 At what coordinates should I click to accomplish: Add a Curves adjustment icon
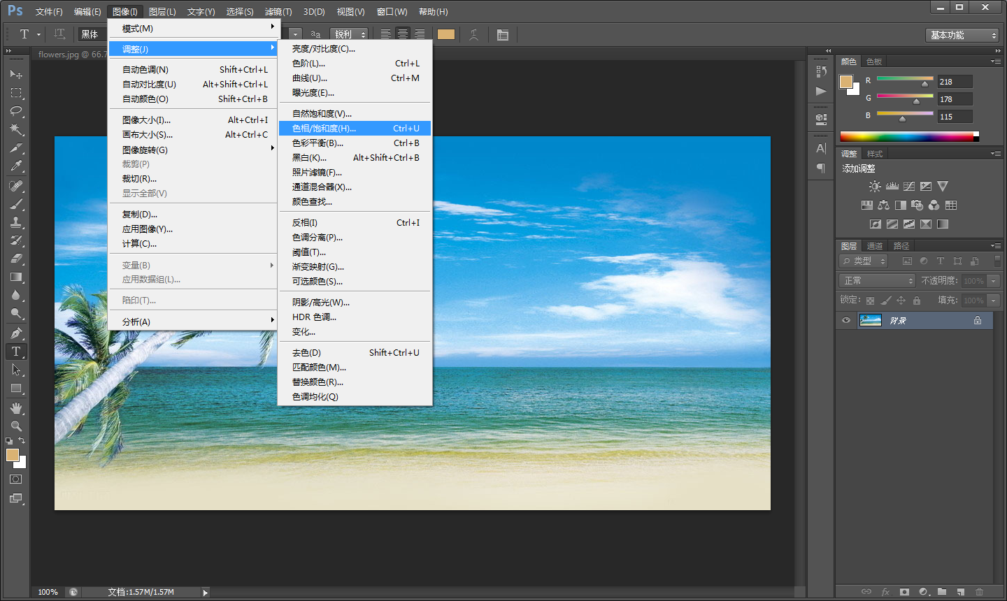909,187
